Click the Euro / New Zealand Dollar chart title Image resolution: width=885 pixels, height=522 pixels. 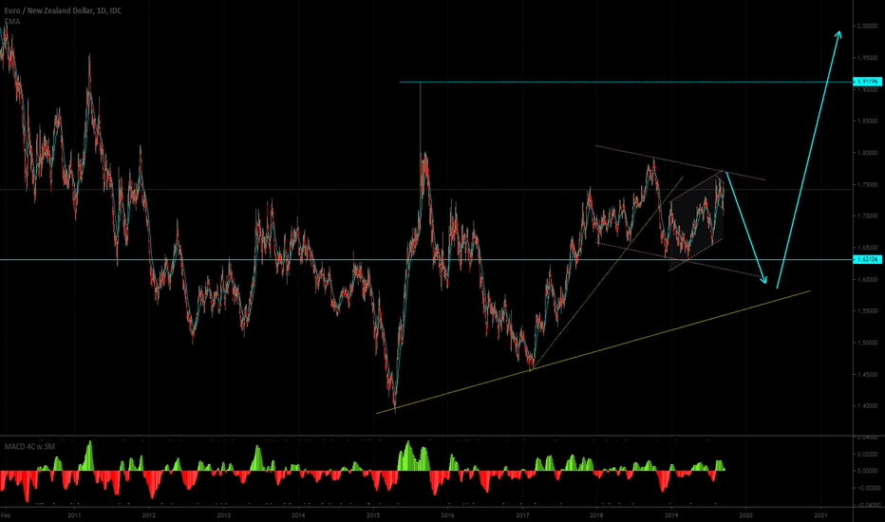coord(63,10)
